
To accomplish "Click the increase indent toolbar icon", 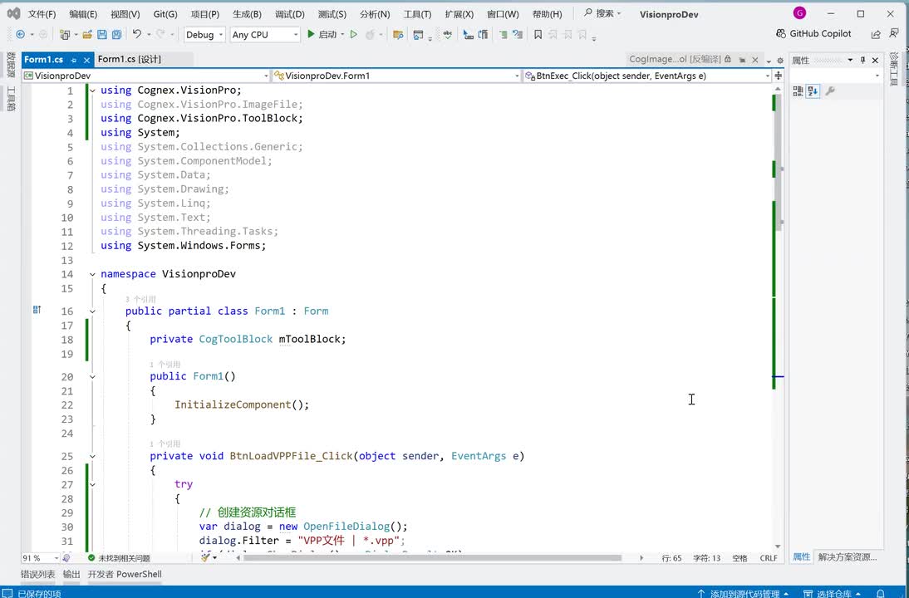I will 483,35.
